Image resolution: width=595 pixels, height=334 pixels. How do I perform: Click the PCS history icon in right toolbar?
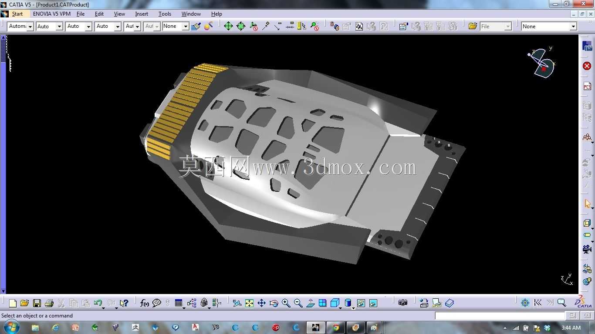click(587, 87)
